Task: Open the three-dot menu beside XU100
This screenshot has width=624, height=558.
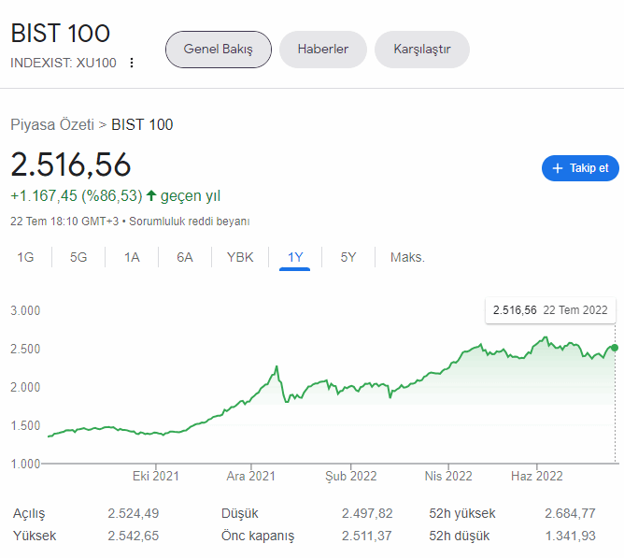Action: coord(132,63)
